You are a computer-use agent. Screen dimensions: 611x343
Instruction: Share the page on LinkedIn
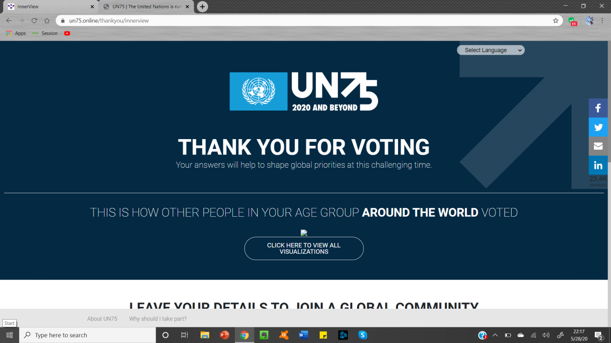pyautogui.click(x=598, y=165)
